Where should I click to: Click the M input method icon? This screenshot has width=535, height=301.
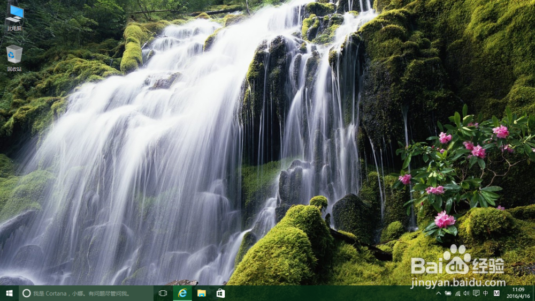click(496, 293)
